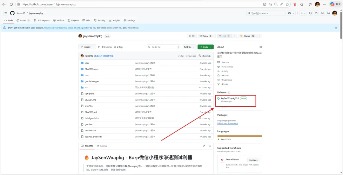The image size is (343, 175).
Task: Click the Java language bar
Action: (x=239, y=136)
